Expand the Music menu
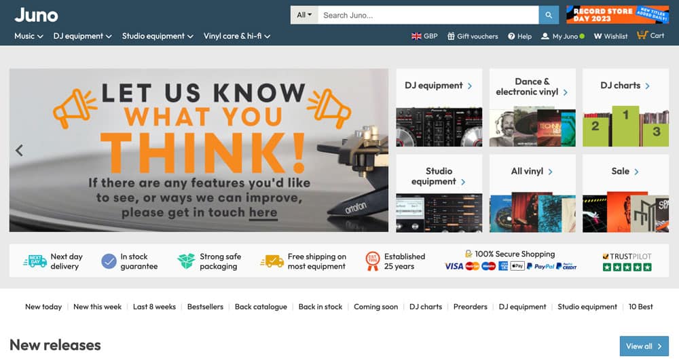This screenshot has width=679, height=363. point(29,37)
